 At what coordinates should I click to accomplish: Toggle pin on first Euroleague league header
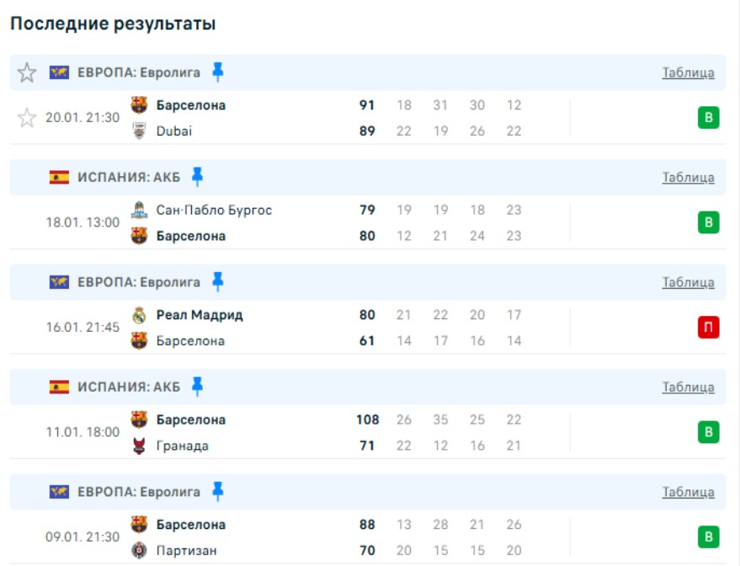tap(218, 72)
